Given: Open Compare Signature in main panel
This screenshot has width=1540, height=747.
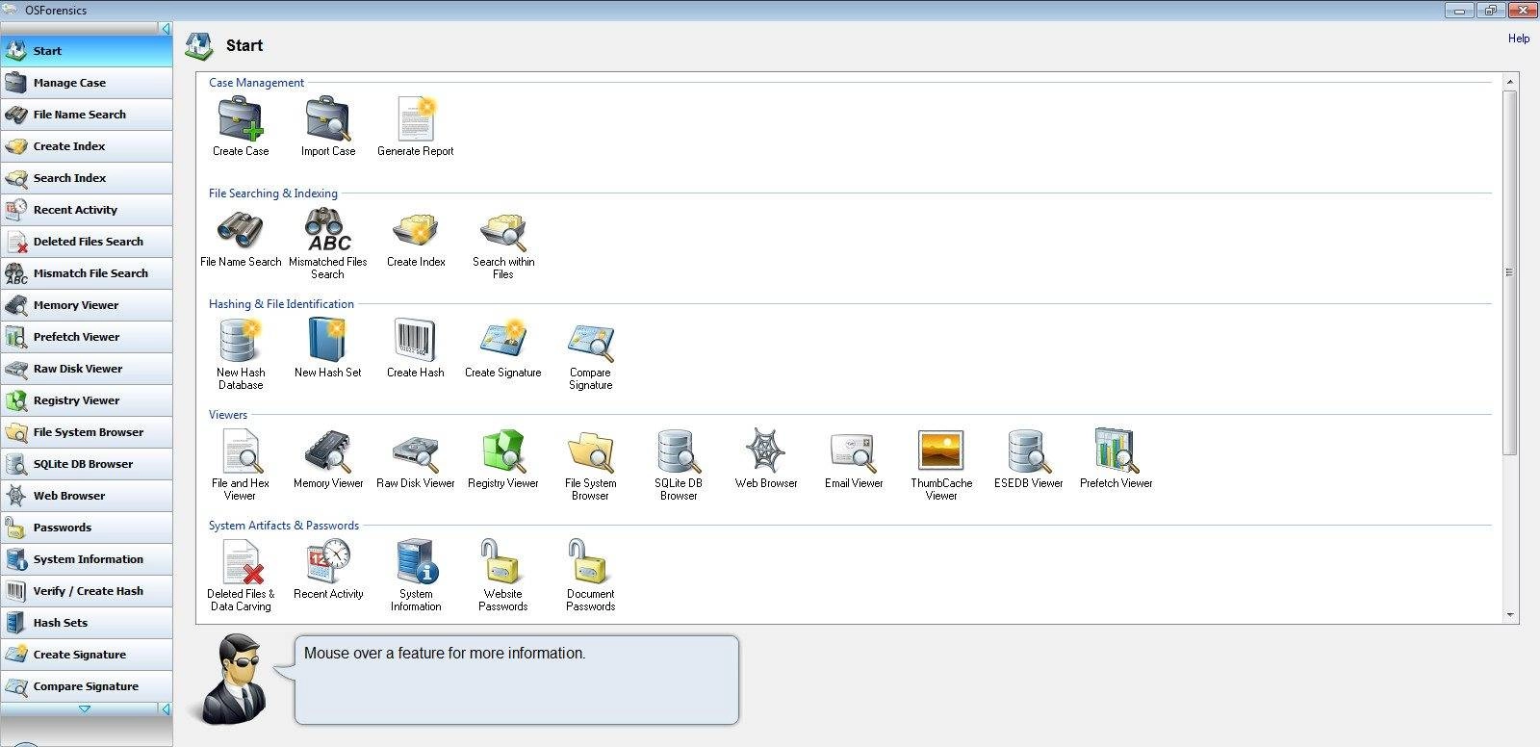Looking at the screenshot, I should (x=591, y=340).
